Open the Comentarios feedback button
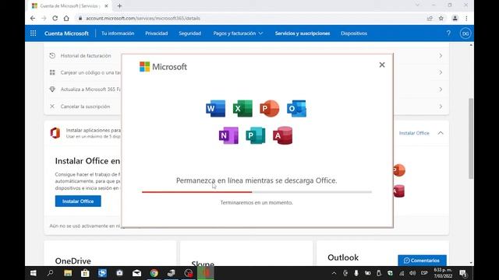This screenshot has height=280, width=499. [x=422, y=261]
